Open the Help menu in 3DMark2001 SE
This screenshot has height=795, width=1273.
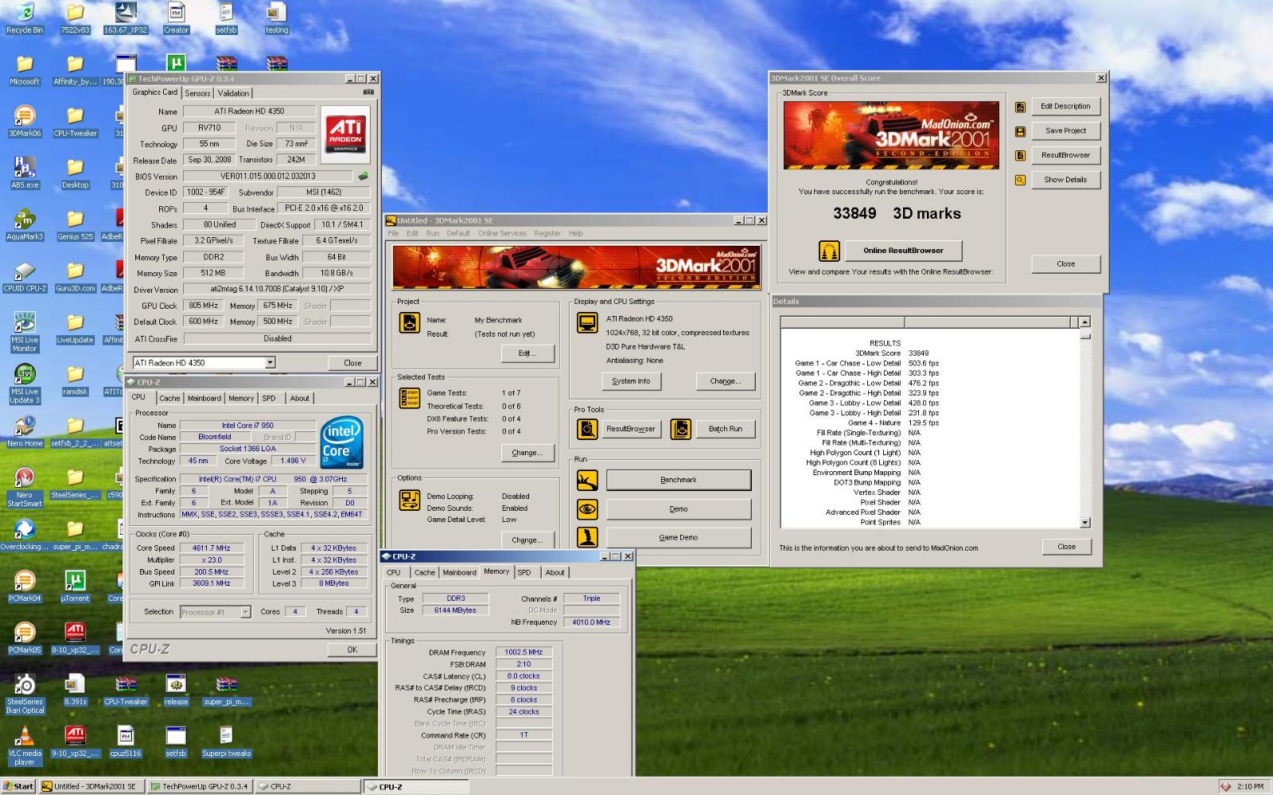[576, 233]
